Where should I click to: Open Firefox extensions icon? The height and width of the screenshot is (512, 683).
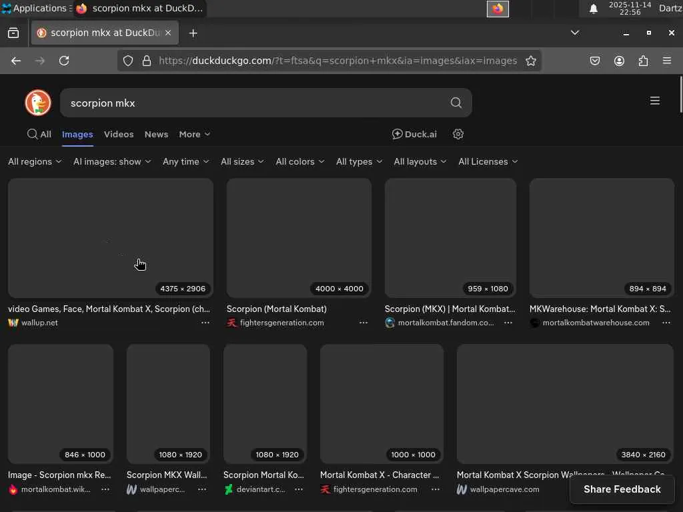643,61
